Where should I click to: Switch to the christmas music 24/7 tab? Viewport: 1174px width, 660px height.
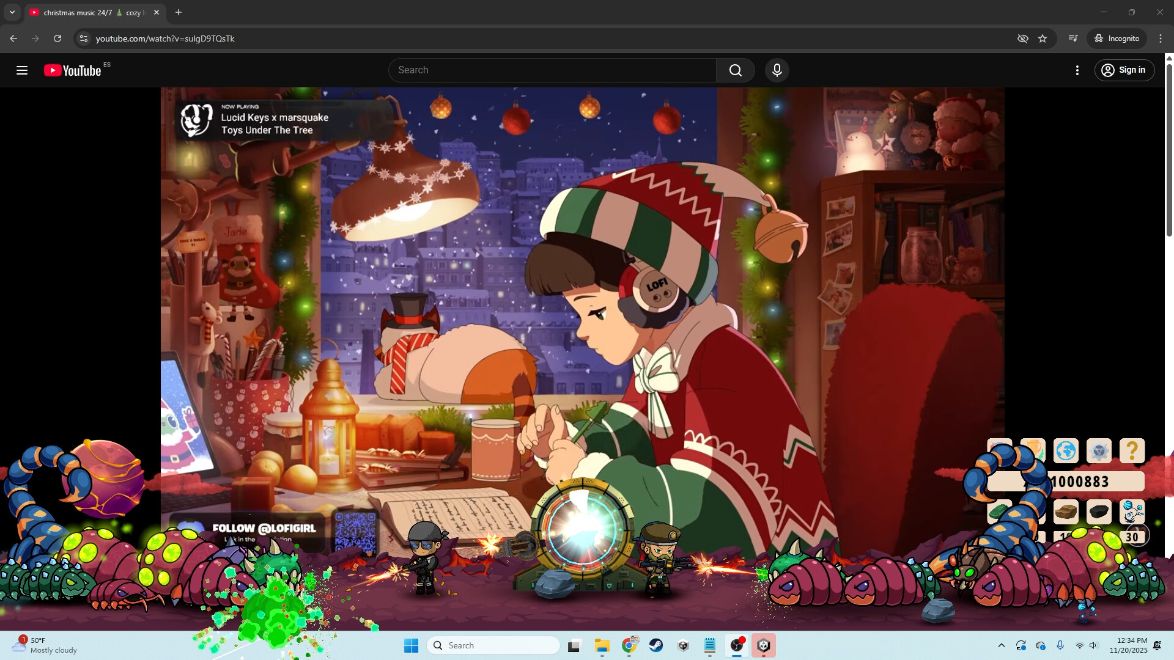click(89, 12)
